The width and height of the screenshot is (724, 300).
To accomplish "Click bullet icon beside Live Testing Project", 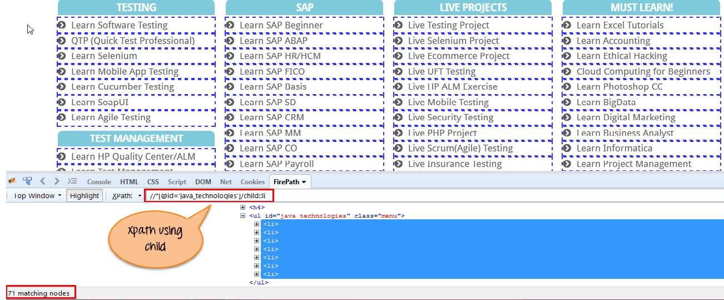I will pyautogui.click(x=399, y=25).
